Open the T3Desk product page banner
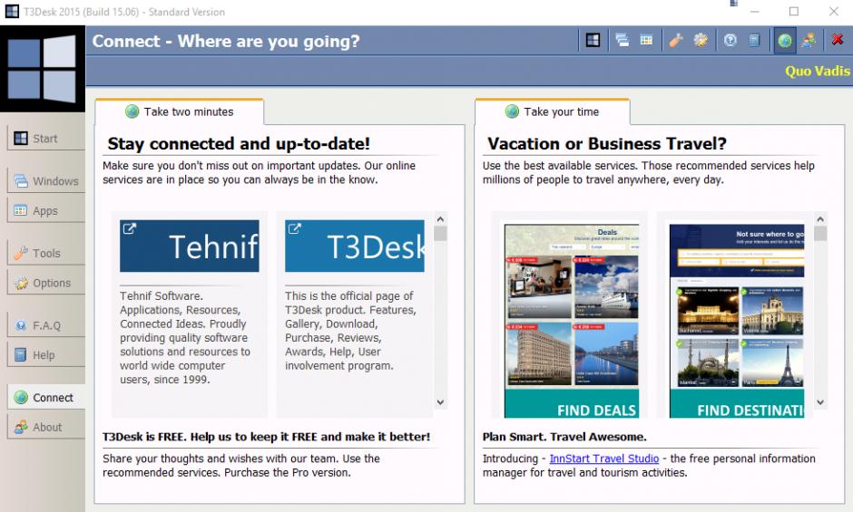This screenshot has height=512, width=853. coord(355,246)
